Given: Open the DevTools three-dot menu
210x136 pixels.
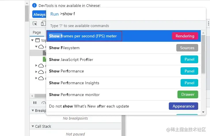Looking at the screenshot, I should [208, 23].
